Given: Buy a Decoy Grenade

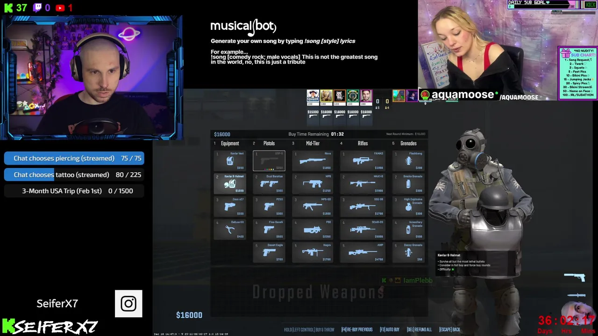Looking at the screenshot, I should click(x=408, y=252).
